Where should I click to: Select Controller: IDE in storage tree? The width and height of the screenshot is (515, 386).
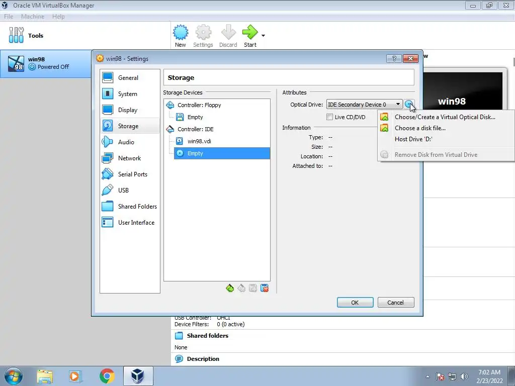pos(196,129)
